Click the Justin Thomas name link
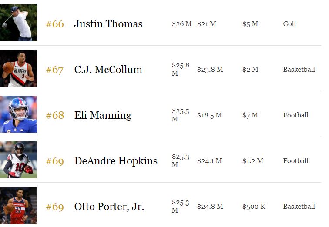 108,23
